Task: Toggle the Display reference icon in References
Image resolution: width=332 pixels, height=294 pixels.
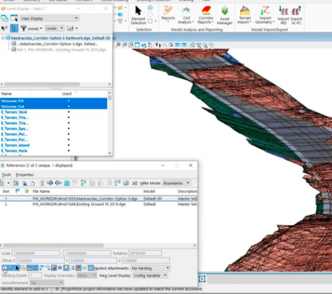Action: tap(4, 268)
